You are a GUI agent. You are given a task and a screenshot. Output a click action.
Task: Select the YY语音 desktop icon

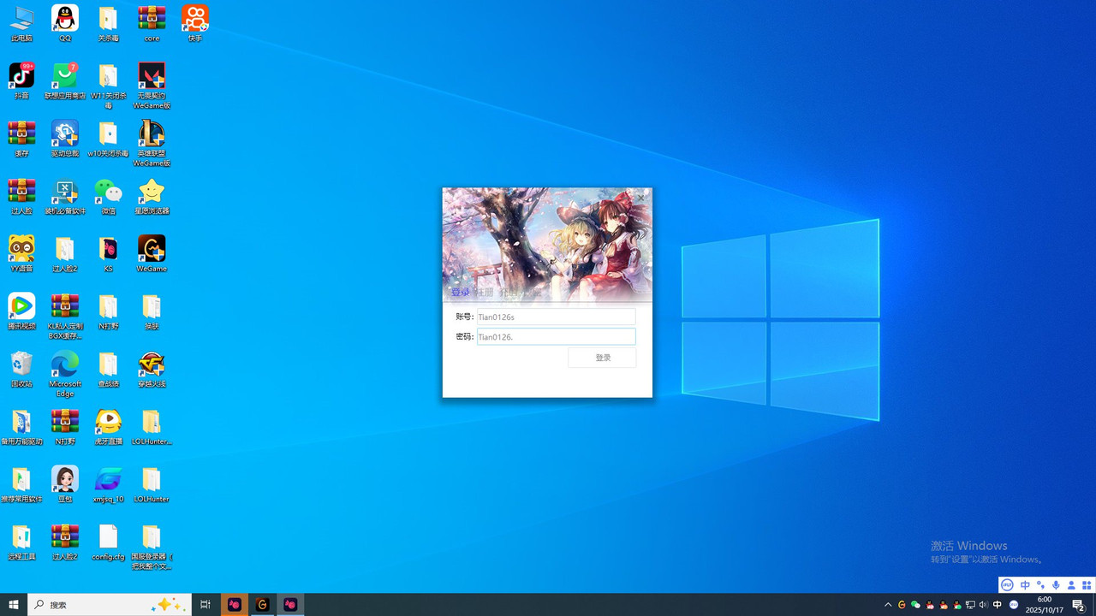point(21,253)
